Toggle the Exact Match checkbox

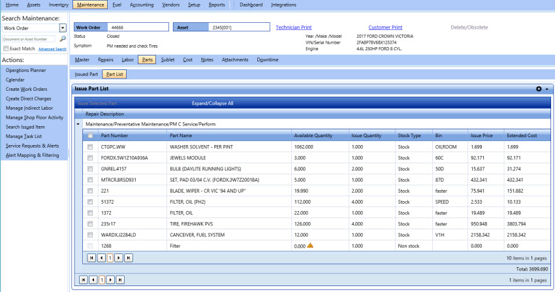[6, 48]
